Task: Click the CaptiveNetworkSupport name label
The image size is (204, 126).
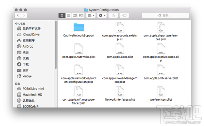Action: (x=79, y=35)
